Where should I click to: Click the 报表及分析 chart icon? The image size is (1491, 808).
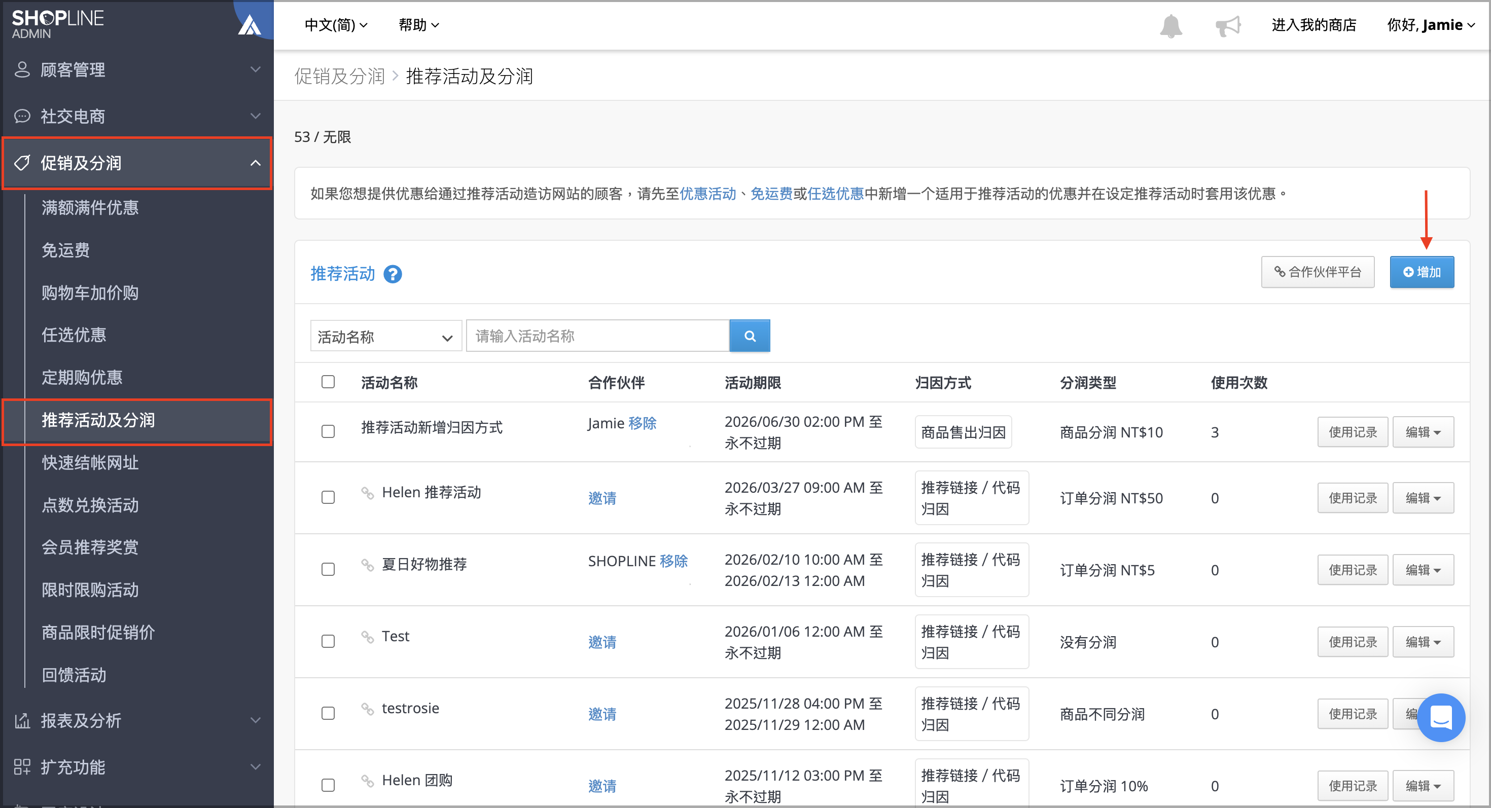pyautogui.click(x=22, y=720)
